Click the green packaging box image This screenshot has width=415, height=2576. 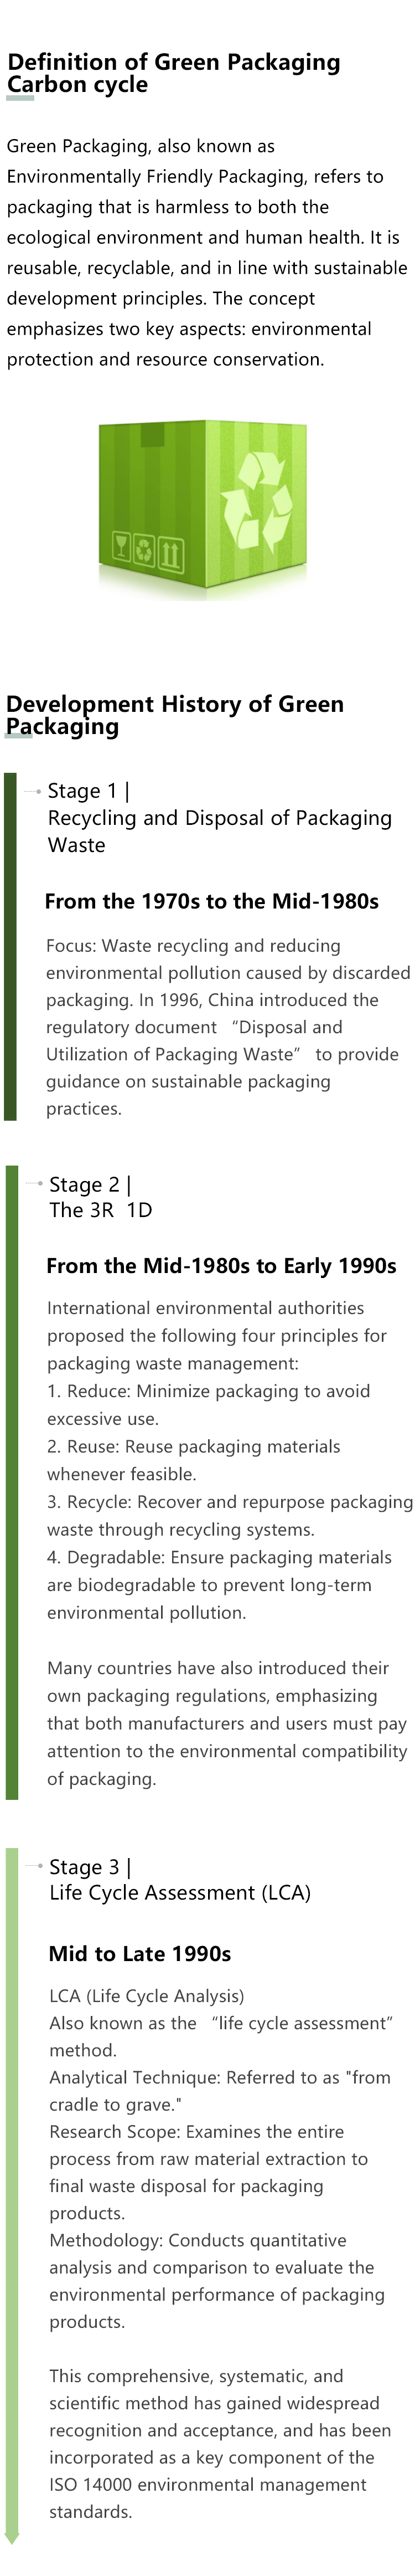pos(203,508)
